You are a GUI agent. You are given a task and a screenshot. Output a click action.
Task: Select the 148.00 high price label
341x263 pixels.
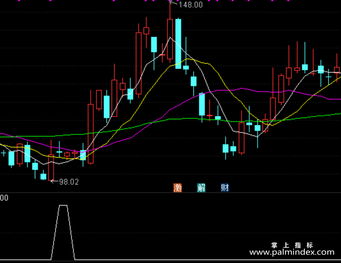191,5
